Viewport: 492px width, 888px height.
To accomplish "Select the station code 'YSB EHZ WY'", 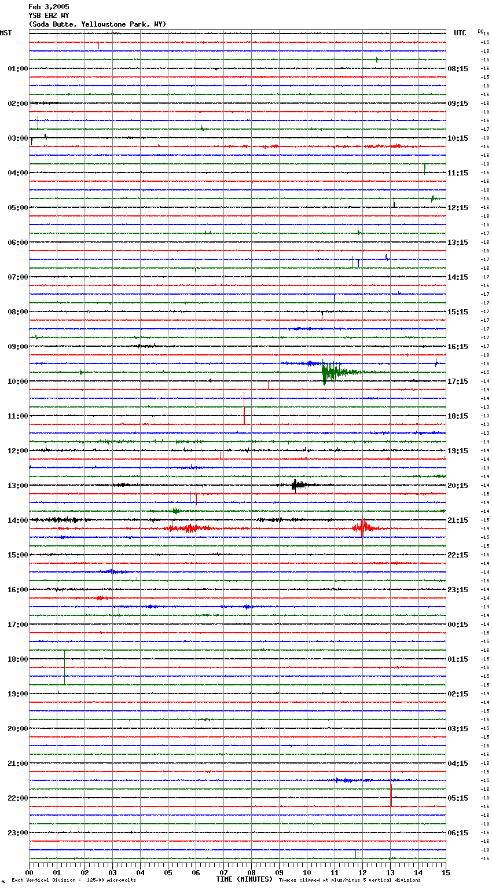I will (x=49, y=16).
